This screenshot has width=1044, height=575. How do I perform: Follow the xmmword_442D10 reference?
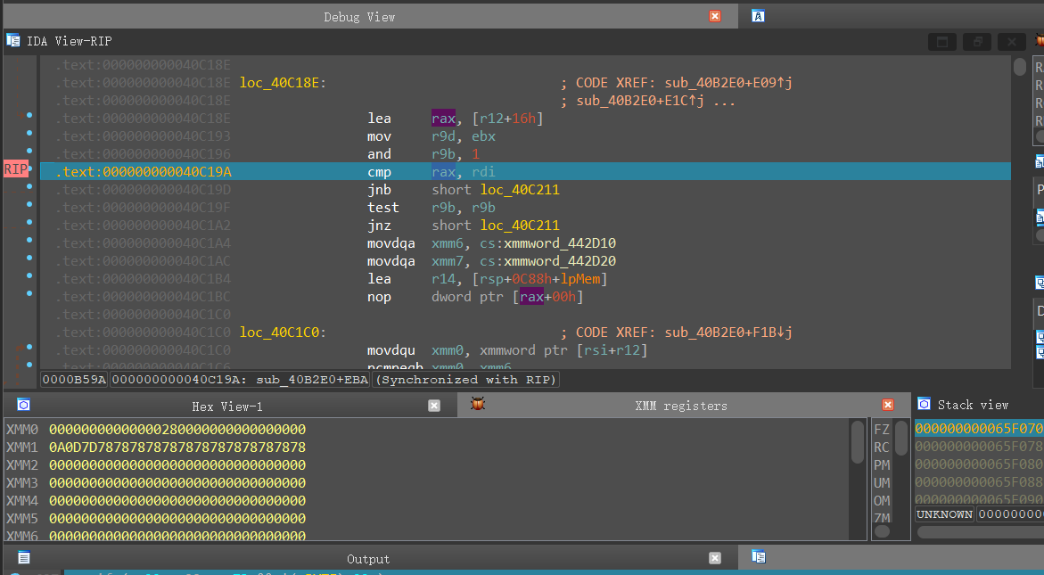click(560, 242)
